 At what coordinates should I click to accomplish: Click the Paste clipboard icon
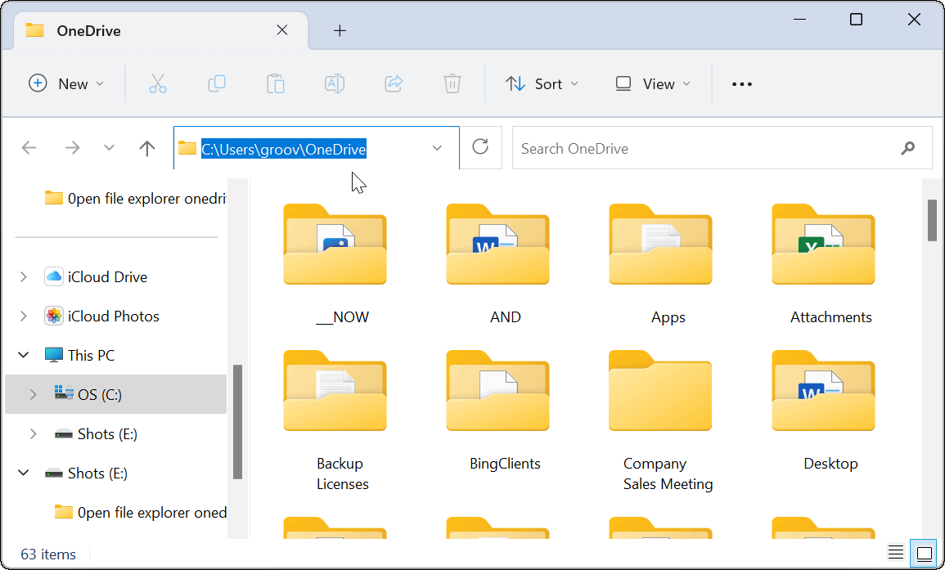click(276, 83)
